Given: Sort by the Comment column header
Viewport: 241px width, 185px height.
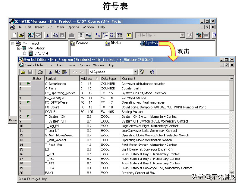Looking at the screenshot, I should [175, 79].
